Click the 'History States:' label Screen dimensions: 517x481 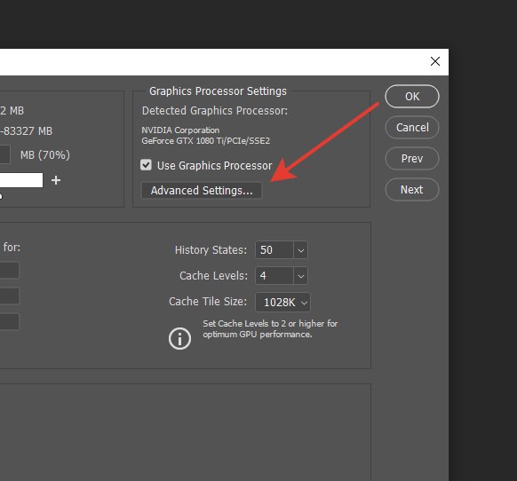point(211,250)
